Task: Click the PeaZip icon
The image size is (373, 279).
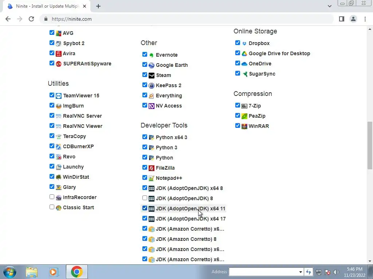Action: (244, 116)
